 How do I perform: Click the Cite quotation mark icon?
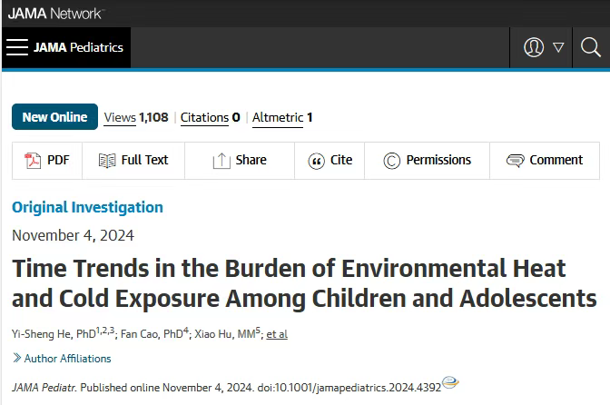tap(316, 161)
